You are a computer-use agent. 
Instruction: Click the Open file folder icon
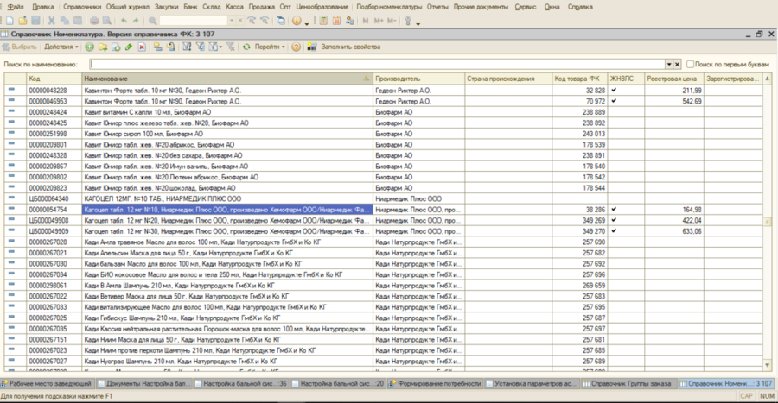point(22,21)
